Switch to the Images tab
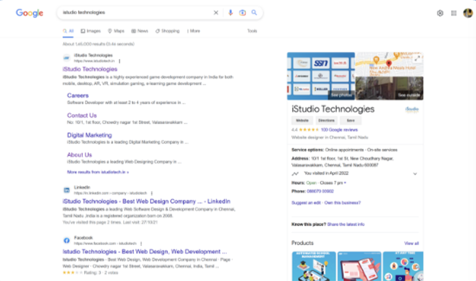This screenshot has height=281, width=476. [x=90, y=31]
